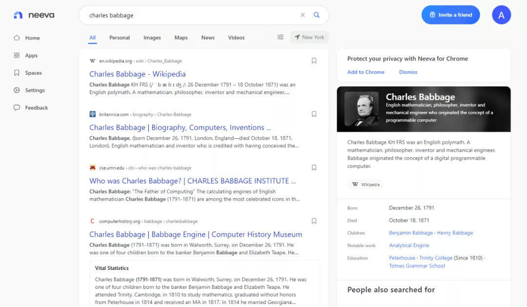Clear the search box with X icon
This screenshot has height=307, width=527.
point(303,15)
